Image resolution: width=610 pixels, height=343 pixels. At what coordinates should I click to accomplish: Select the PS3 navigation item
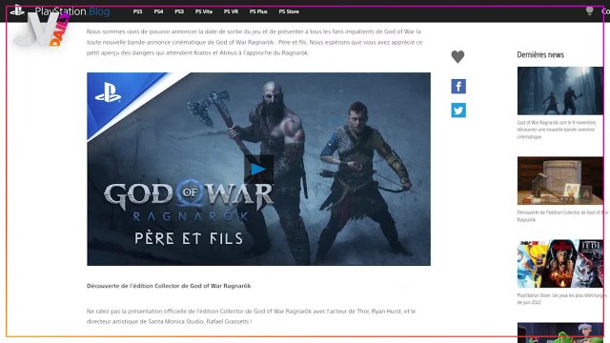[179, 11]
